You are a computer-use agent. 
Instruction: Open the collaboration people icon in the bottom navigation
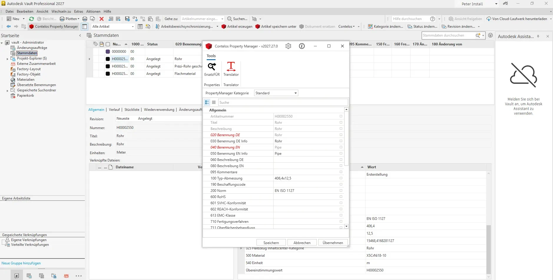pos(66,276)
